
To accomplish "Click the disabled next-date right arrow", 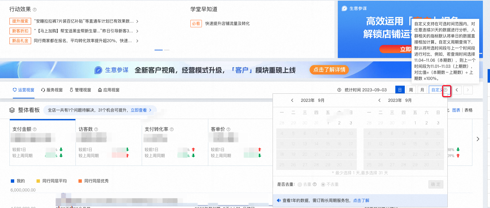I will coord(468,90).
